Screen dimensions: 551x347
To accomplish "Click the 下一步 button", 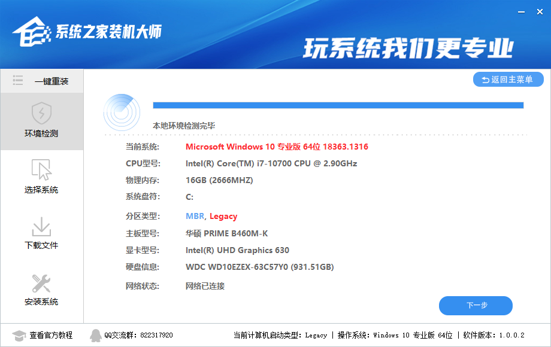I will (x=476, y=305).
